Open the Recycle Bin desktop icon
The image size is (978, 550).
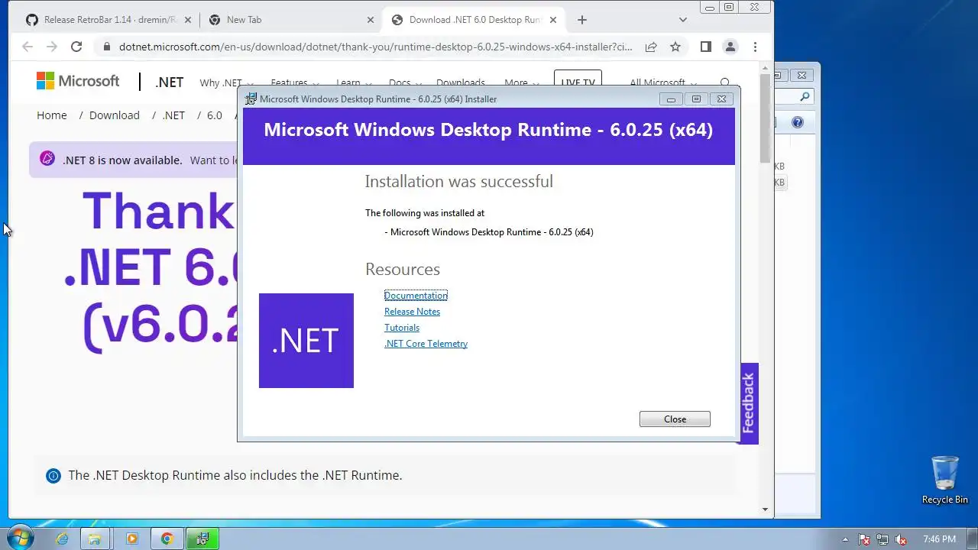[945, 480]
